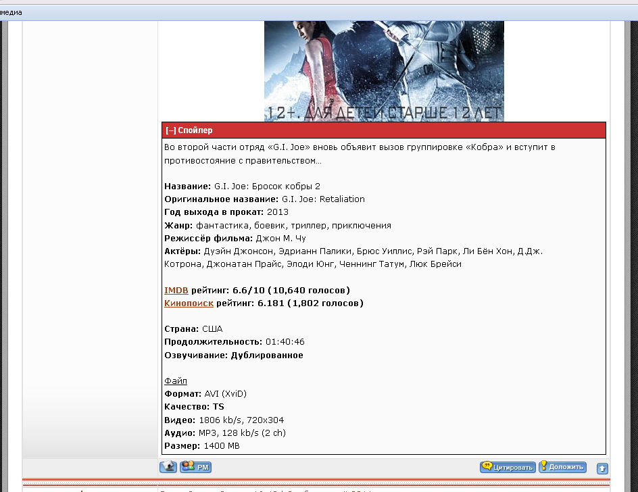
Task: Click the quality line 'Качество: TS'
Action: click(x=194, y=407)
